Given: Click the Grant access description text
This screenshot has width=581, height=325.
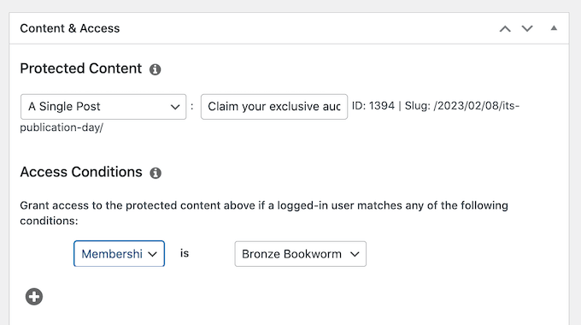Looking at the screenshot, I should [264, 213].
